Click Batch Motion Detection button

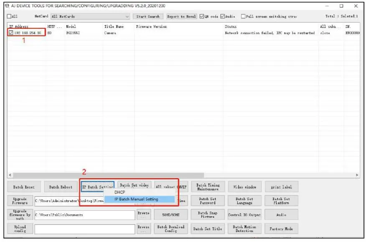pyautogui.click(x=244, y=229)
